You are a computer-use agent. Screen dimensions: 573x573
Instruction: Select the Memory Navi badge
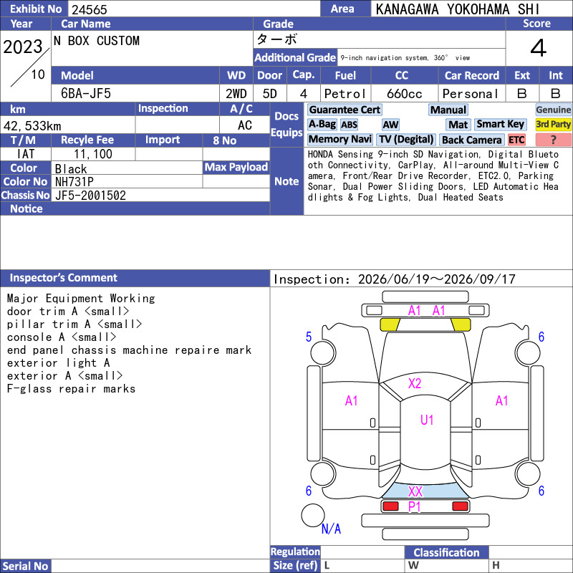(340, 139)
